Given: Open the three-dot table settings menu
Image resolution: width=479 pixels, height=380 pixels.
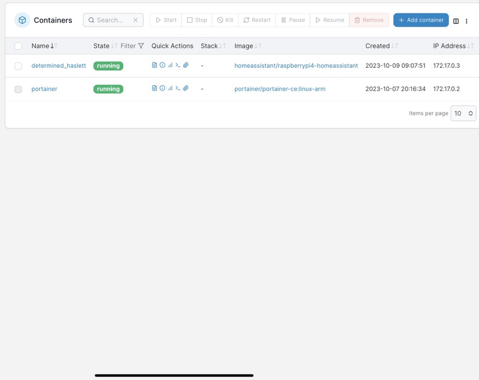Looking at the screenshot, I should (466, 21).
